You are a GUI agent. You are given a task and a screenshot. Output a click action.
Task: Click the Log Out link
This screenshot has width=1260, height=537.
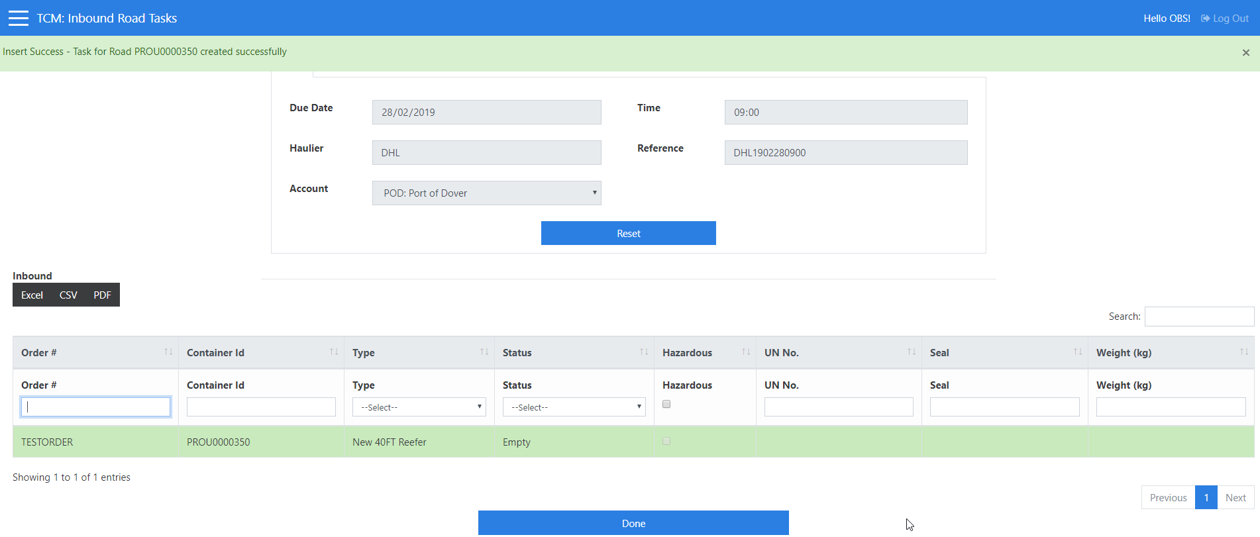click(x=1225, y=19)
